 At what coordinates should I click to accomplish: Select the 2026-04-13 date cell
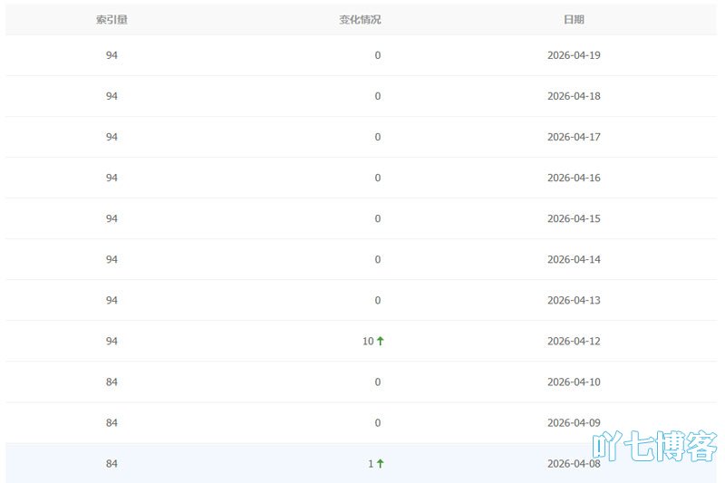574,300
